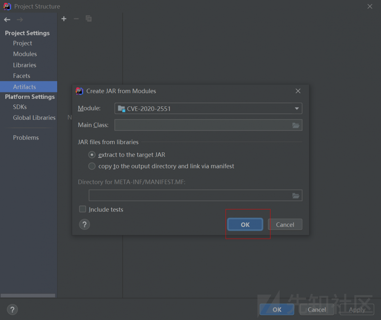Select extract to the target JAR option
The height and width of the screenshot is (320, 381).
coord(91,155)
